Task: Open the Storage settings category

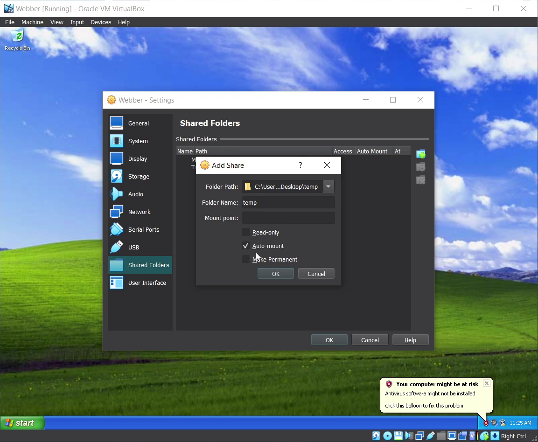Action: point(139,177)
